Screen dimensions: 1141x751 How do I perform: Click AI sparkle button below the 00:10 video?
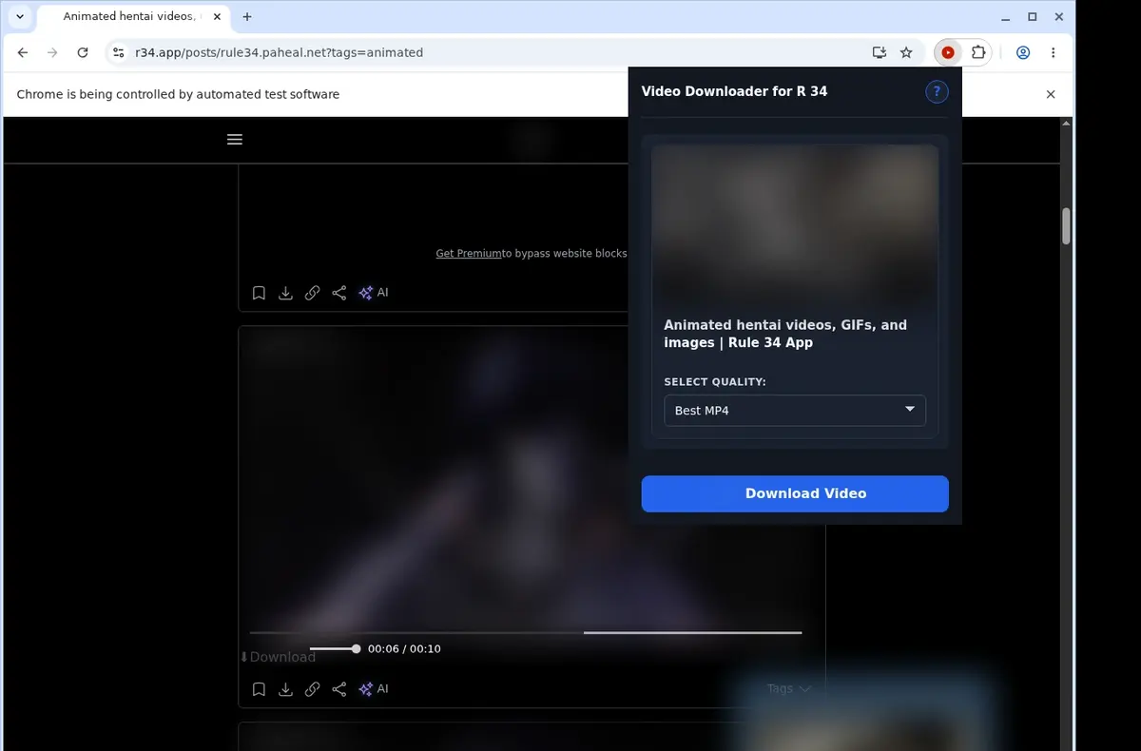click(373, 689)
